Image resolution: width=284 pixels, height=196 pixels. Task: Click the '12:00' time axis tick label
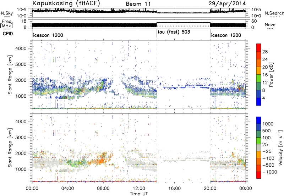[139, 189]
